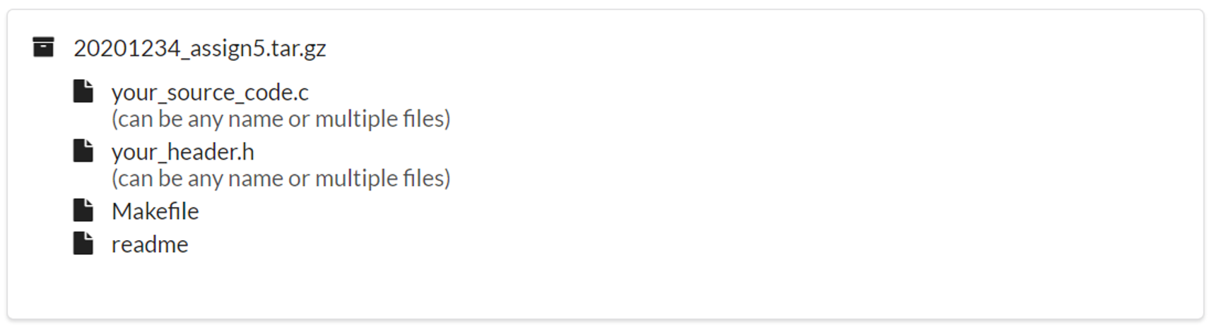Select the 20201234_assign5.tar.gz archive name
Screen dimensions: 1221x334
click(200, 48)
